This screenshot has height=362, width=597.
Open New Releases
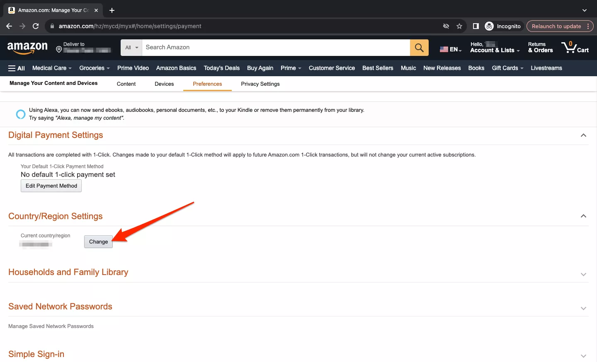click(442, 68)
